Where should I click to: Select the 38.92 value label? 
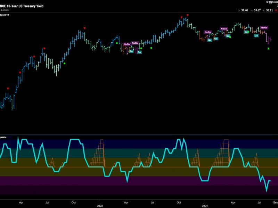tap(6, 15)
